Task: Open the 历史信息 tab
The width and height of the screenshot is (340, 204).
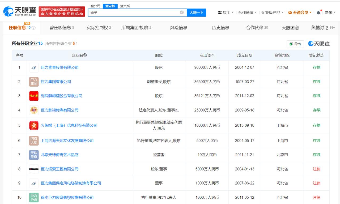Action: point(220,28)
